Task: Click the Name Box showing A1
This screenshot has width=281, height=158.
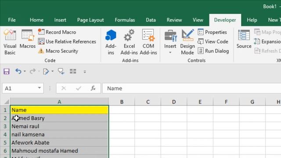Action: (x=20, y=88)
